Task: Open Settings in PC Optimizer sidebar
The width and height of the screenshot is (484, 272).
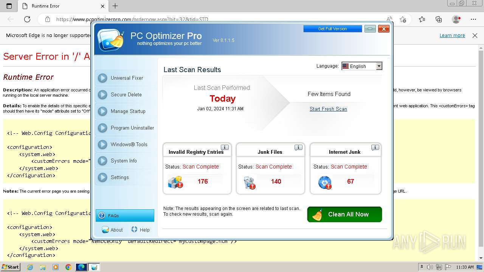Action: pyautogui.click(x=125, y=177)
